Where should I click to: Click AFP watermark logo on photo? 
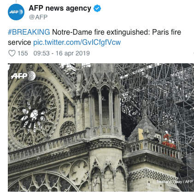24,76
